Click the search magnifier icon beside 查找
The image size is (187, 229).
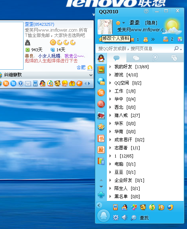[133, 218]
